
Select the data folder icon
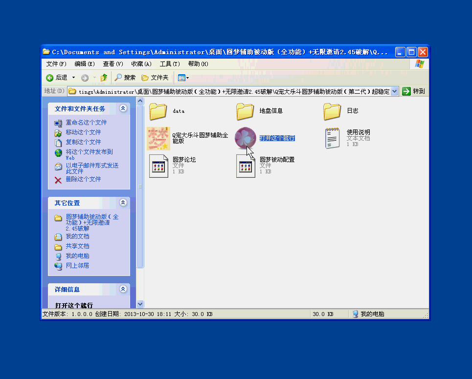158,111
